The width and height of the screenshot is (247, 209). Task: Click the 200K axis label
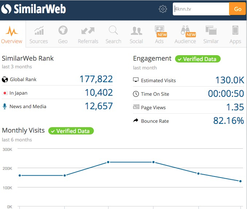coord(7,168)
